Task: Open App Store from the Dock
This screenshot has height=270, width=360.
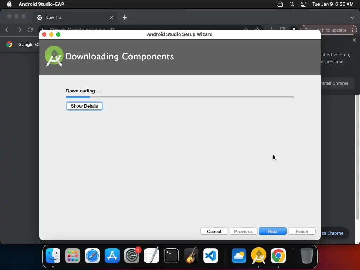Action: click(x=112, y=256)
